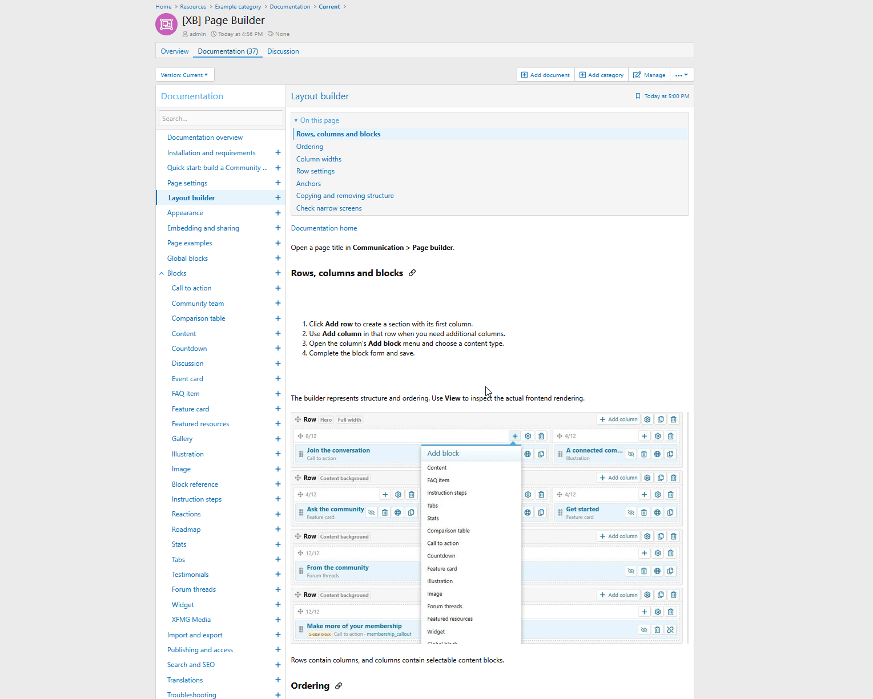Jump to Copying and removing structure section
This screenshot has width=873, height=699.
(345, 196)
